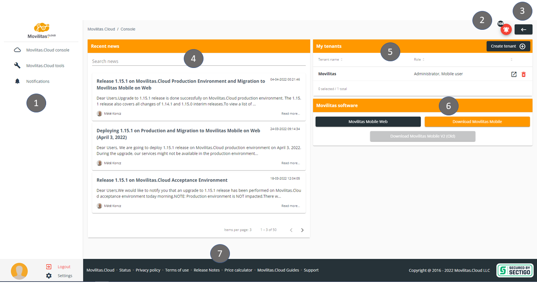Click the Download Movilitas Mobile button

[477, 122]
